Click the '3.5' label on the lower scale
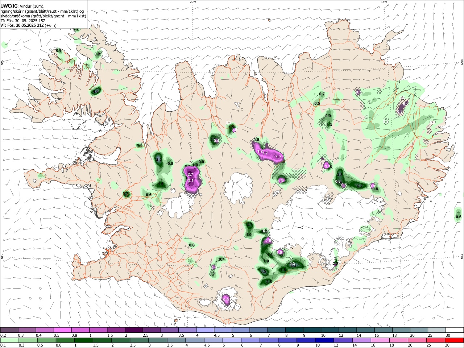 pyautogui.click(x=170, y=345)
